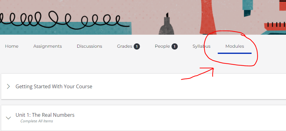Click empty area of Unit 1 module row
The width and height of the screenshot is (286, 131).
tap(182, 118)
